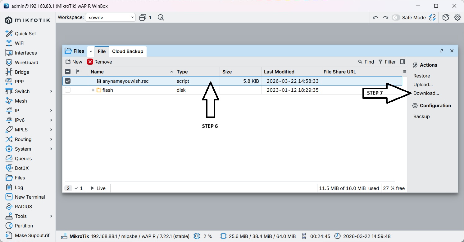464x242 pixels.
Task: Open the Workspace dropdown
Action: click(110, 17)
